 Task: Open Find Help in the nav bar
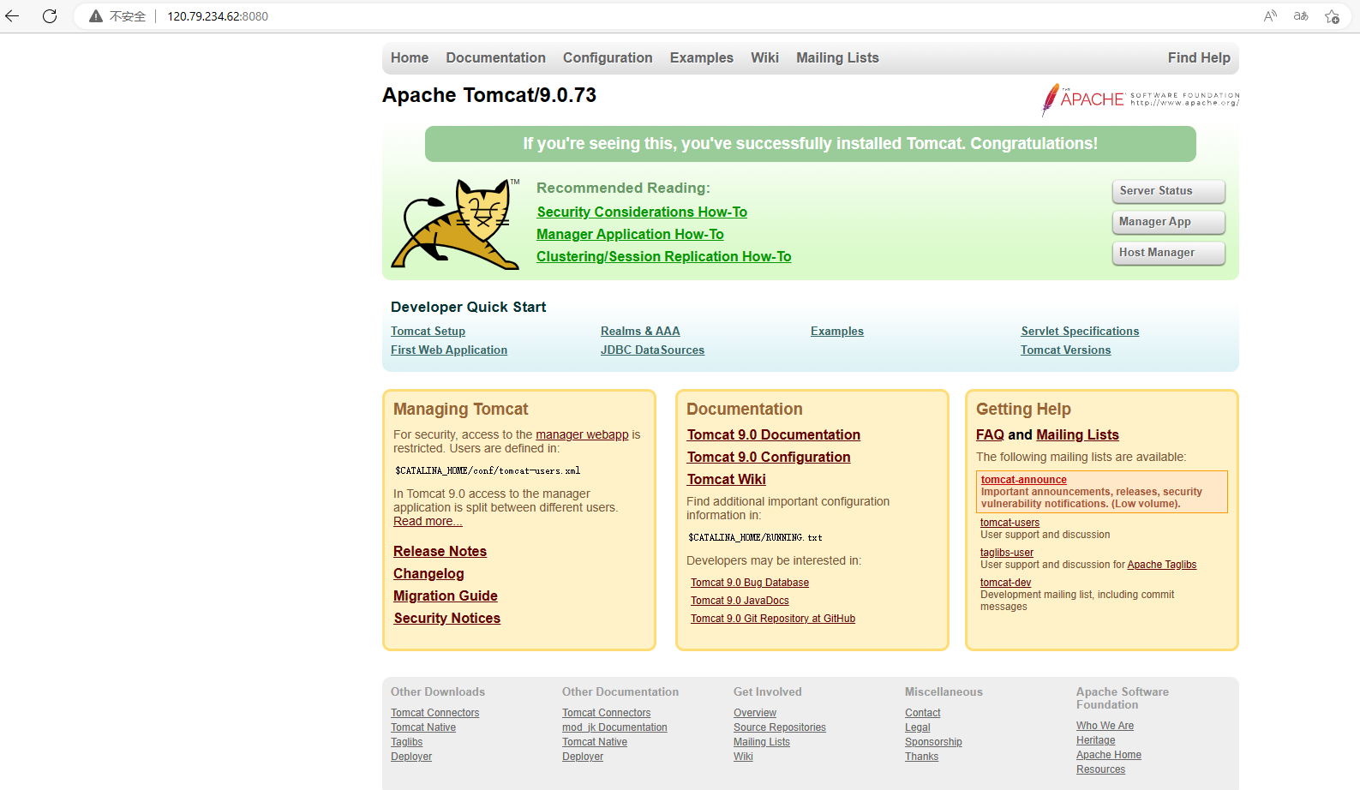coord(1199,57)
